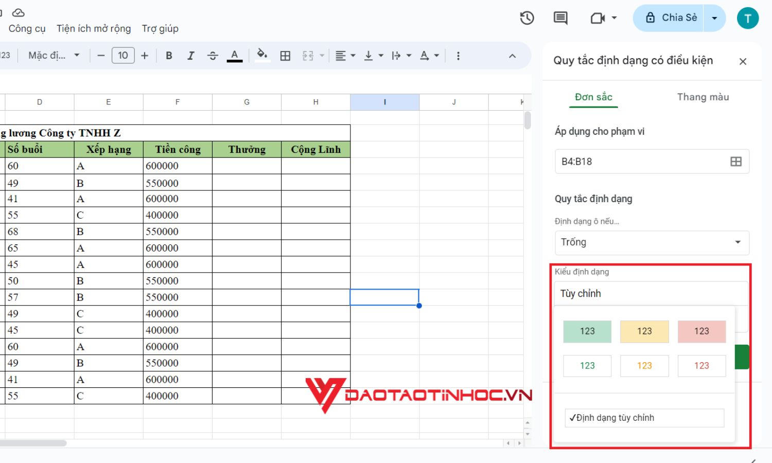
Task: Toggle italic formatting
Action: [x=191, y=56]
